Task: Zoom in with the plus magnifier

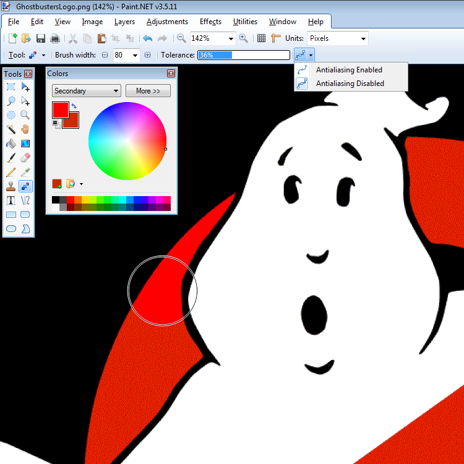Action: pyautogui.click(x=243, y=38)
